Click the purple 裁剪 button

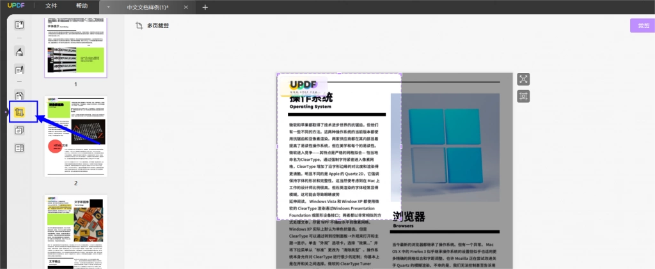pyautogui.click(x=641, y=26)
